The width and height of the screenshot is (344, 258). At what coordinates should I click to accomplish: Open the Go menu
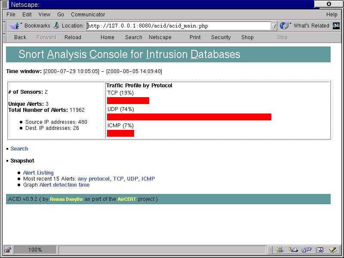(61, 15)
